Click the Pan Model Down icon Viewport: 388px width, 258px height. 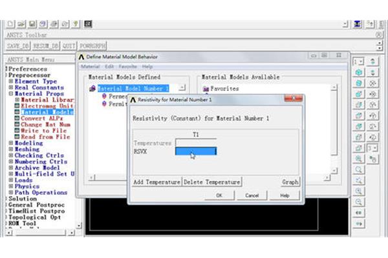click(372, 72)
